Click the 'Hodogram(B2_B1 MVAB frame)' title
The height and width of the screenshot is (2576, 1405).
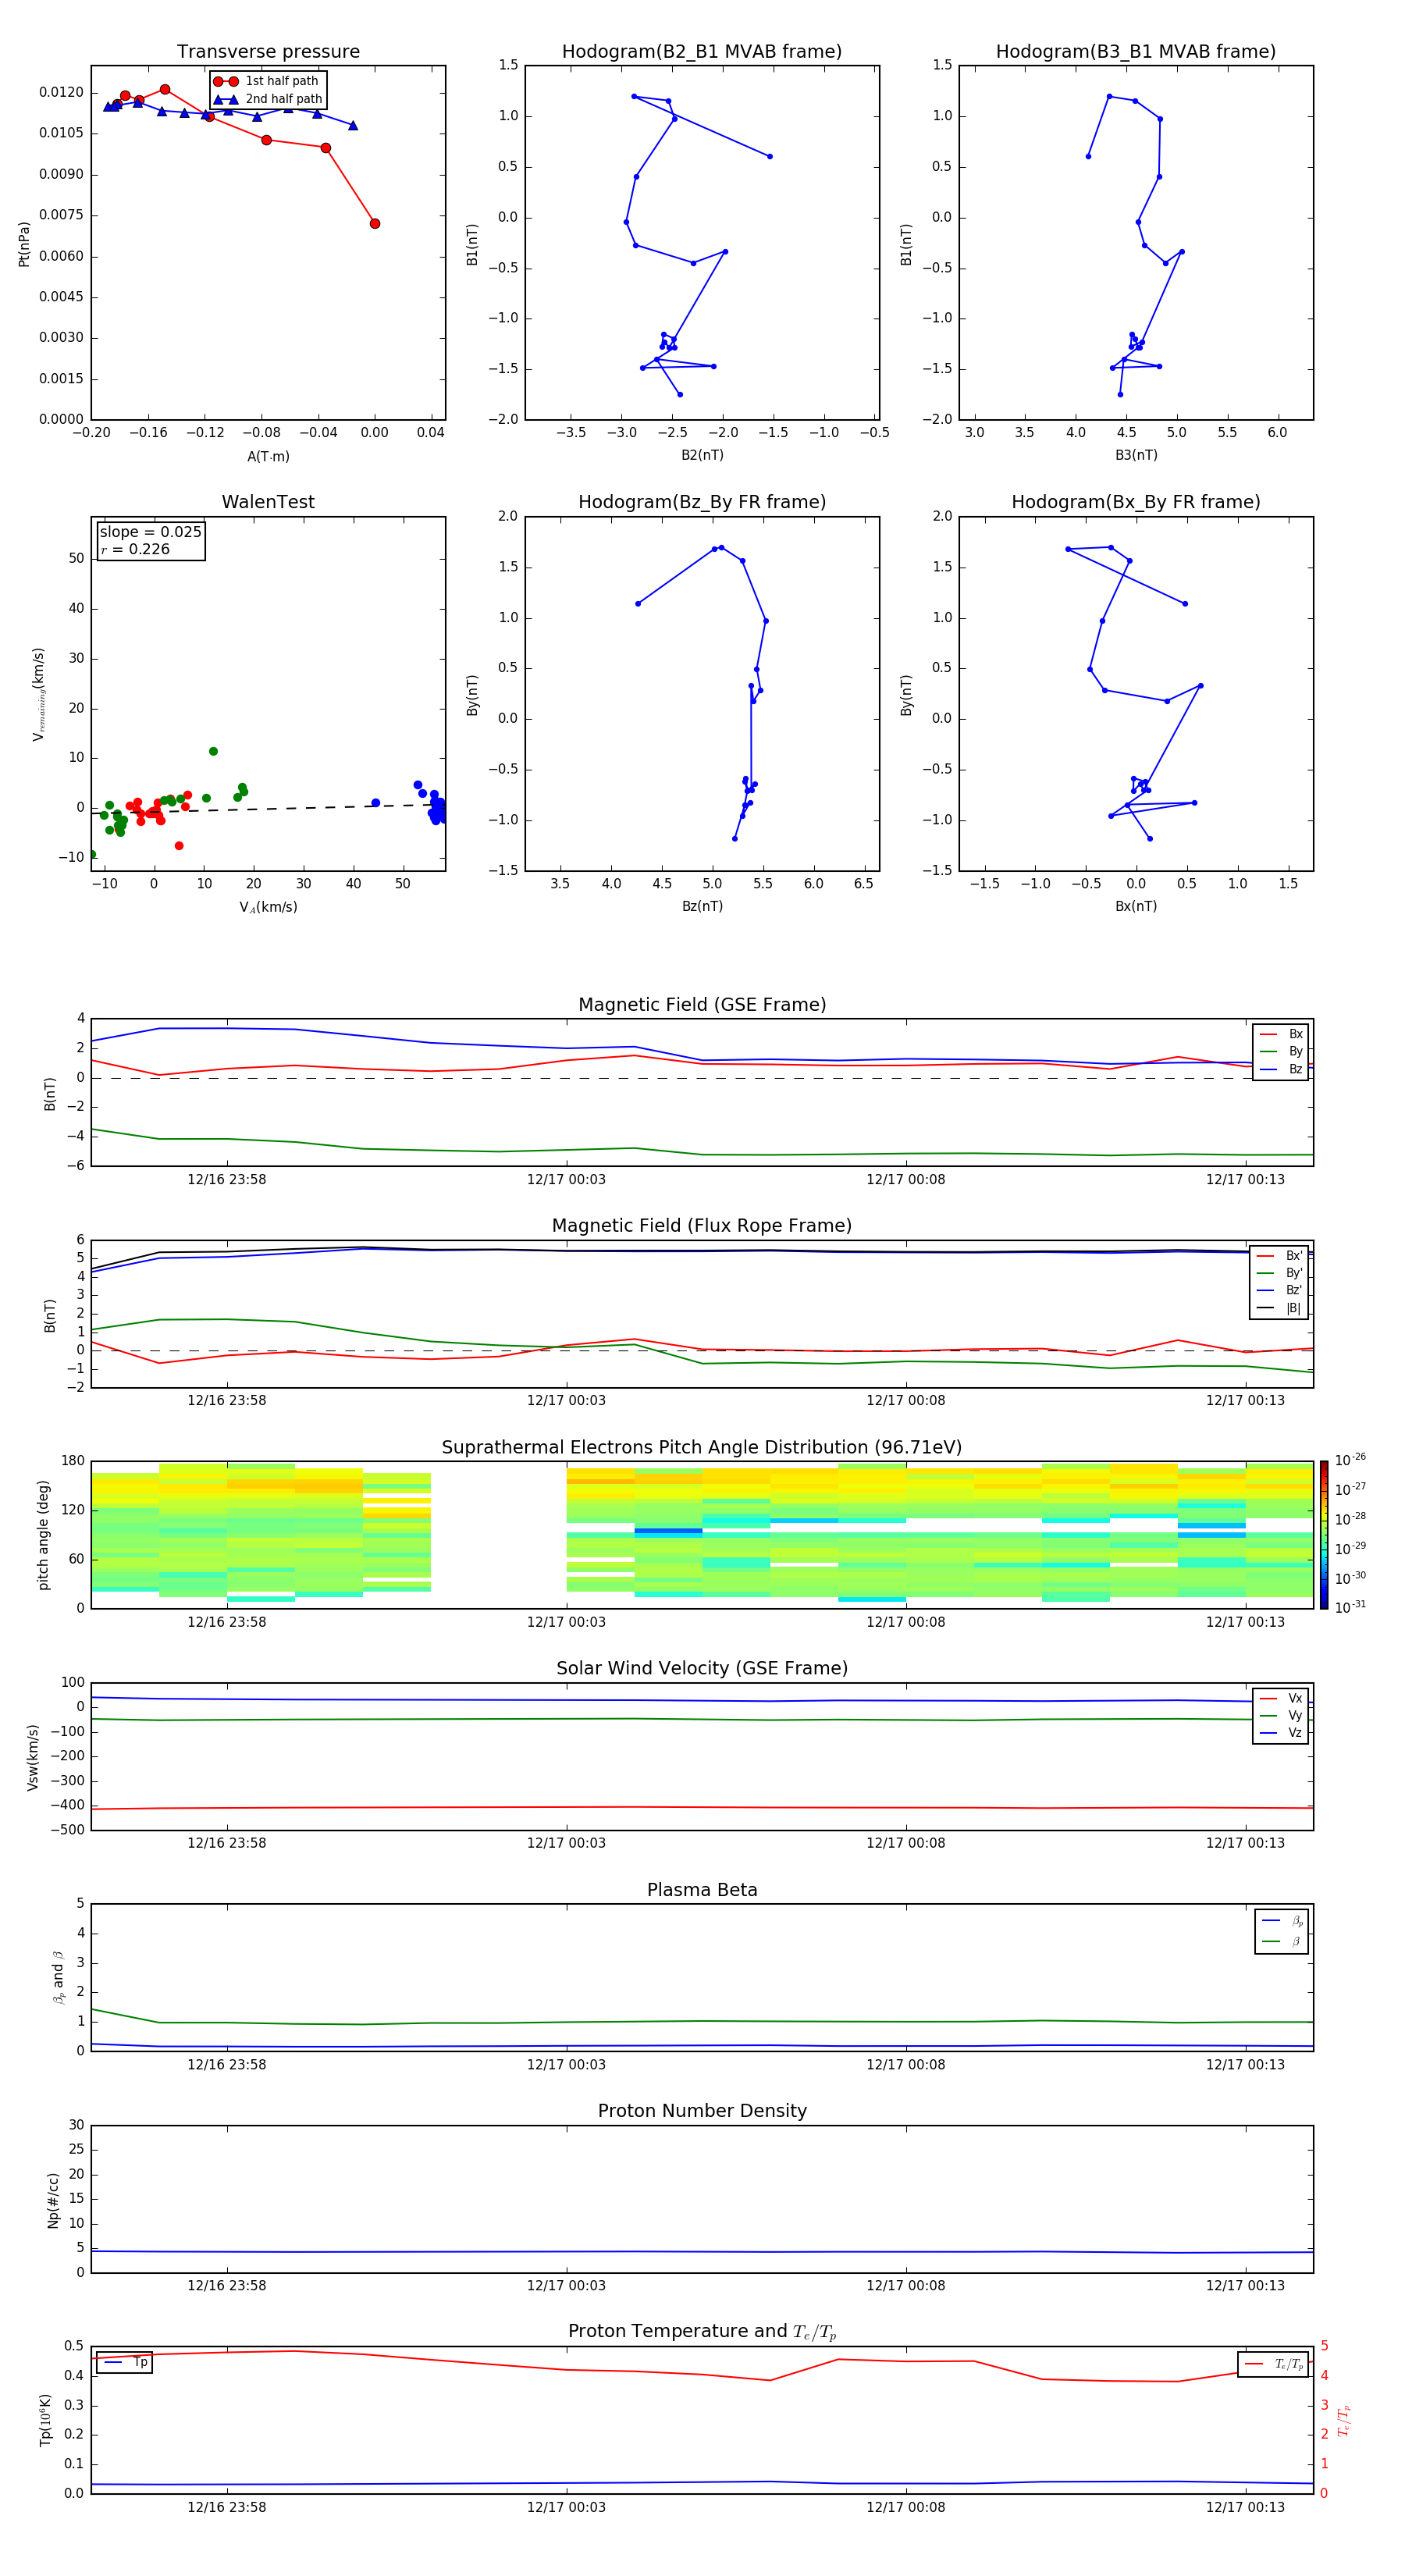coord(702,52)
